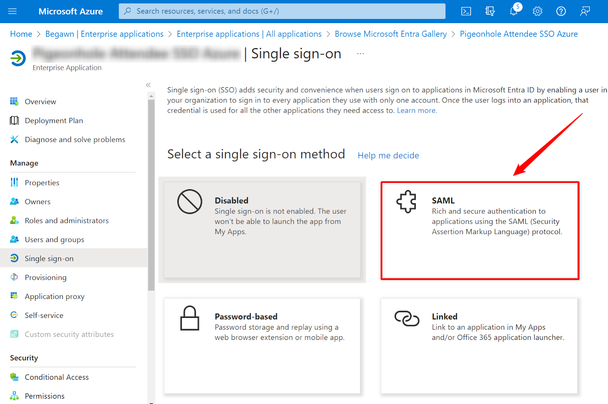Click the Learn more link
The image size is (608, 404).
[x=417, y=110]
